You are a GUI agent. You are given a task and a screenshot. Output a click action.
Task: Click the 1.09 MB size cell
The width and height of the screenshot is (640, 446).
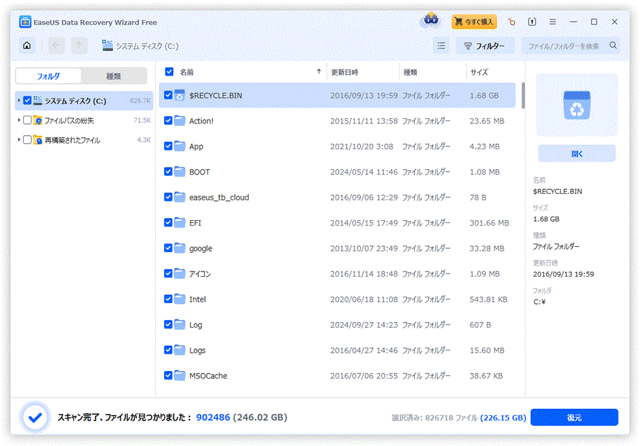coord(484,274)
